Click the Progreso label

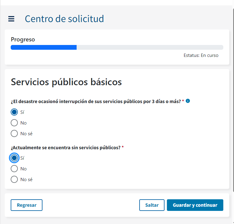coord(23,39)
